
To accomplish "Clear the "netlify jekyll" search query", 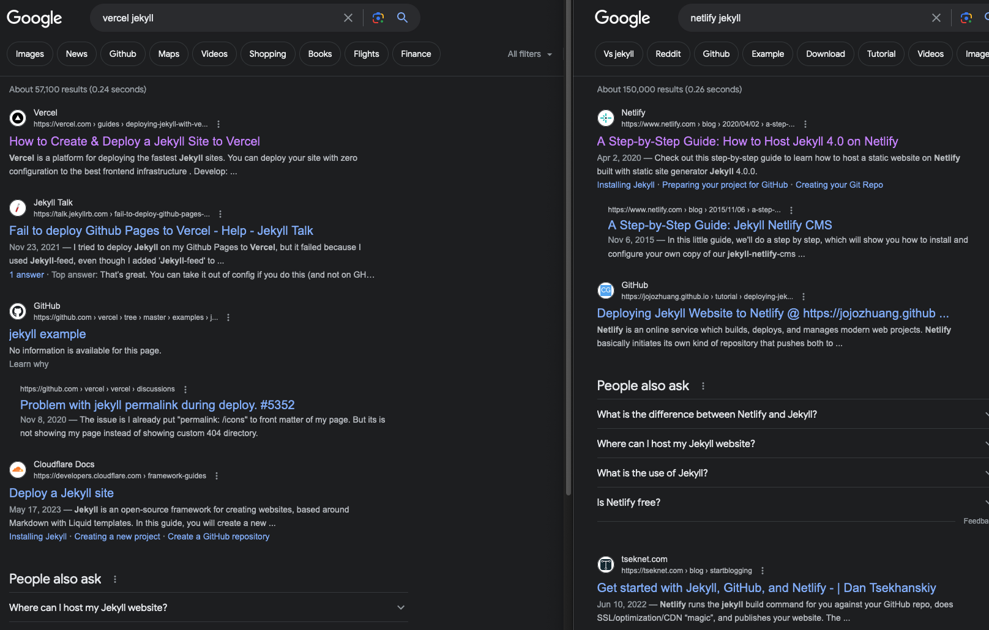I will [x=936, y=18].
